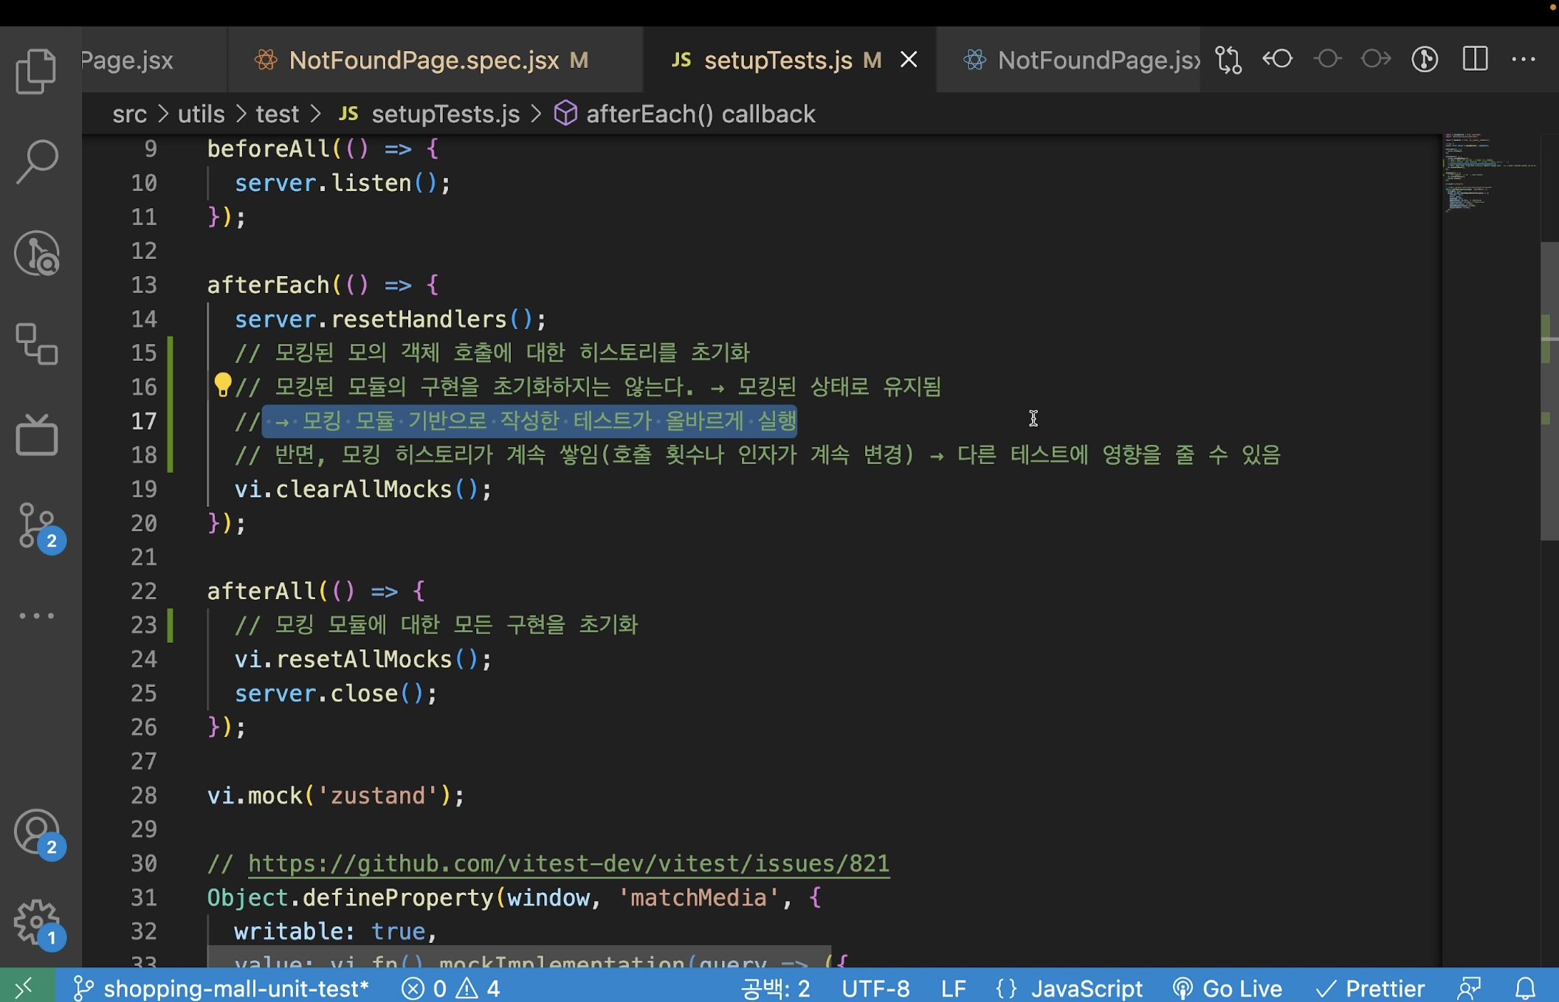Open the shopping-mall-unit-test branch picker
Viewport: 1559px width, 1002px height.
click(221, 988)
